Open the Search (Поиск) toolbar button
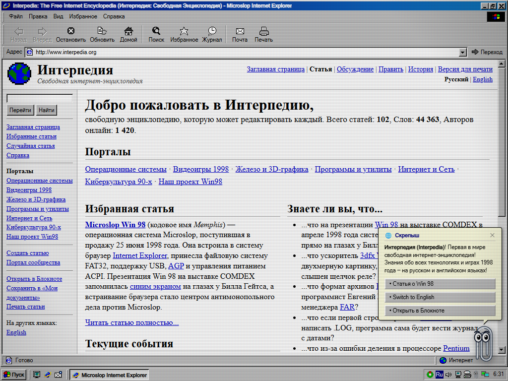This screenshot has height=381, width=508. click(156, 35)
